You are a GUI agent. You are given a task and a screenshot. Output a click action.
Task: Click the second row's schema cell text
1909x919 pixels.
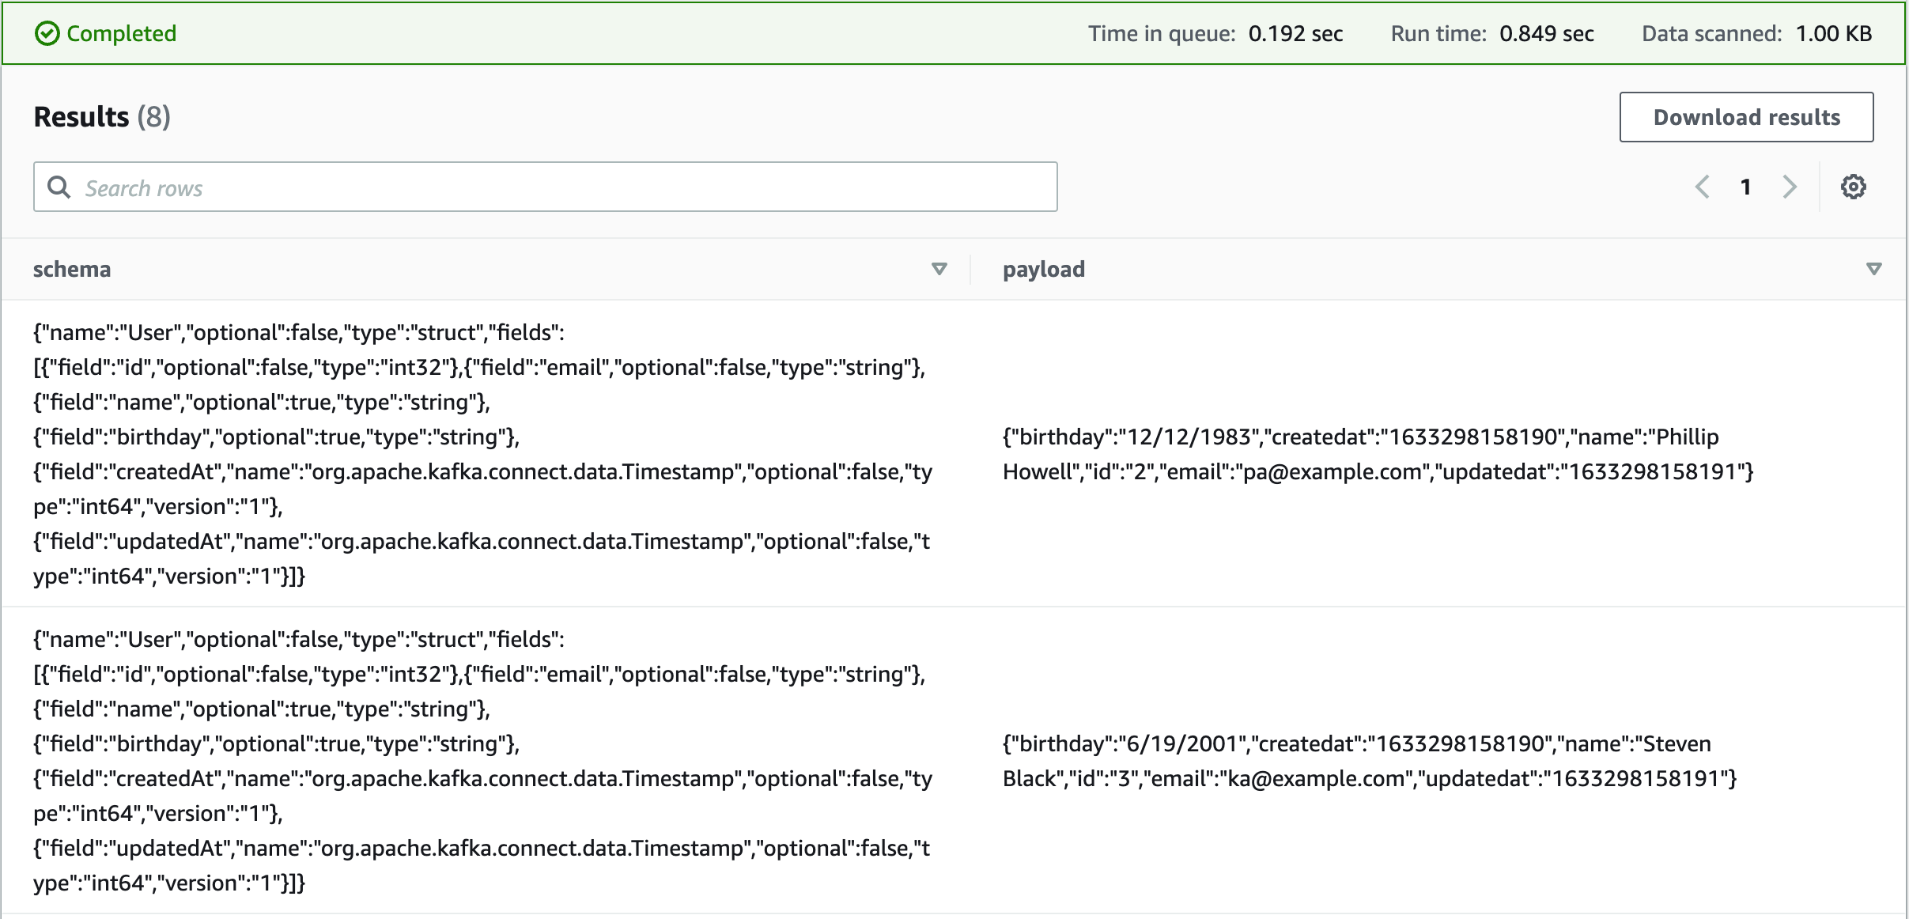tap(481, 761)
